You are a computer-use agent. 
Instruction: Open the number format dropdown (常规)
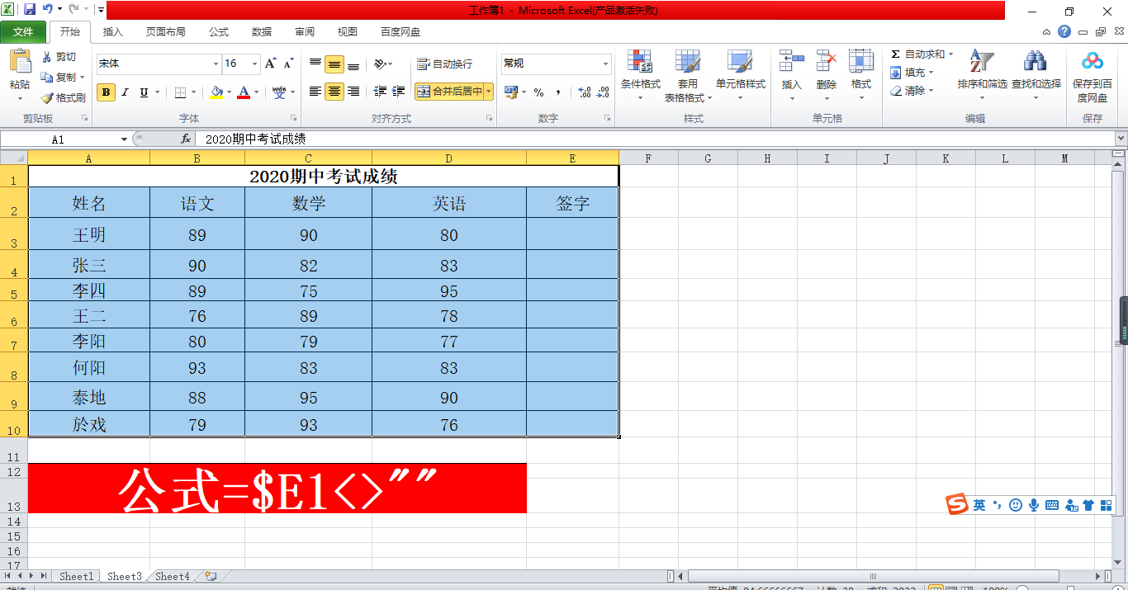click(x=605, y=64)
